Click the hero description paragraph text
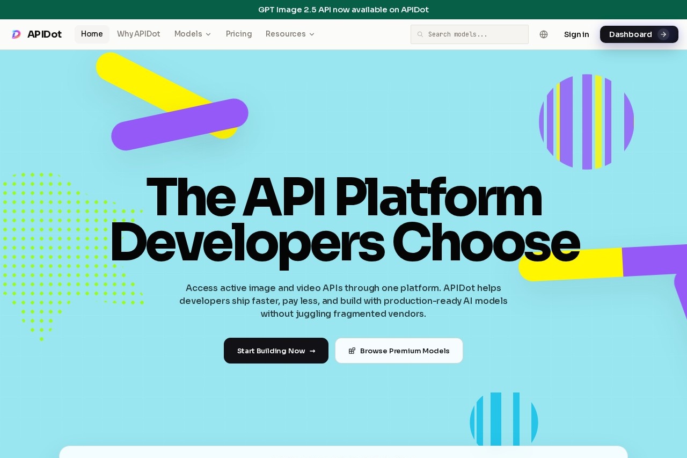687x458 pixels. point(343,301)
